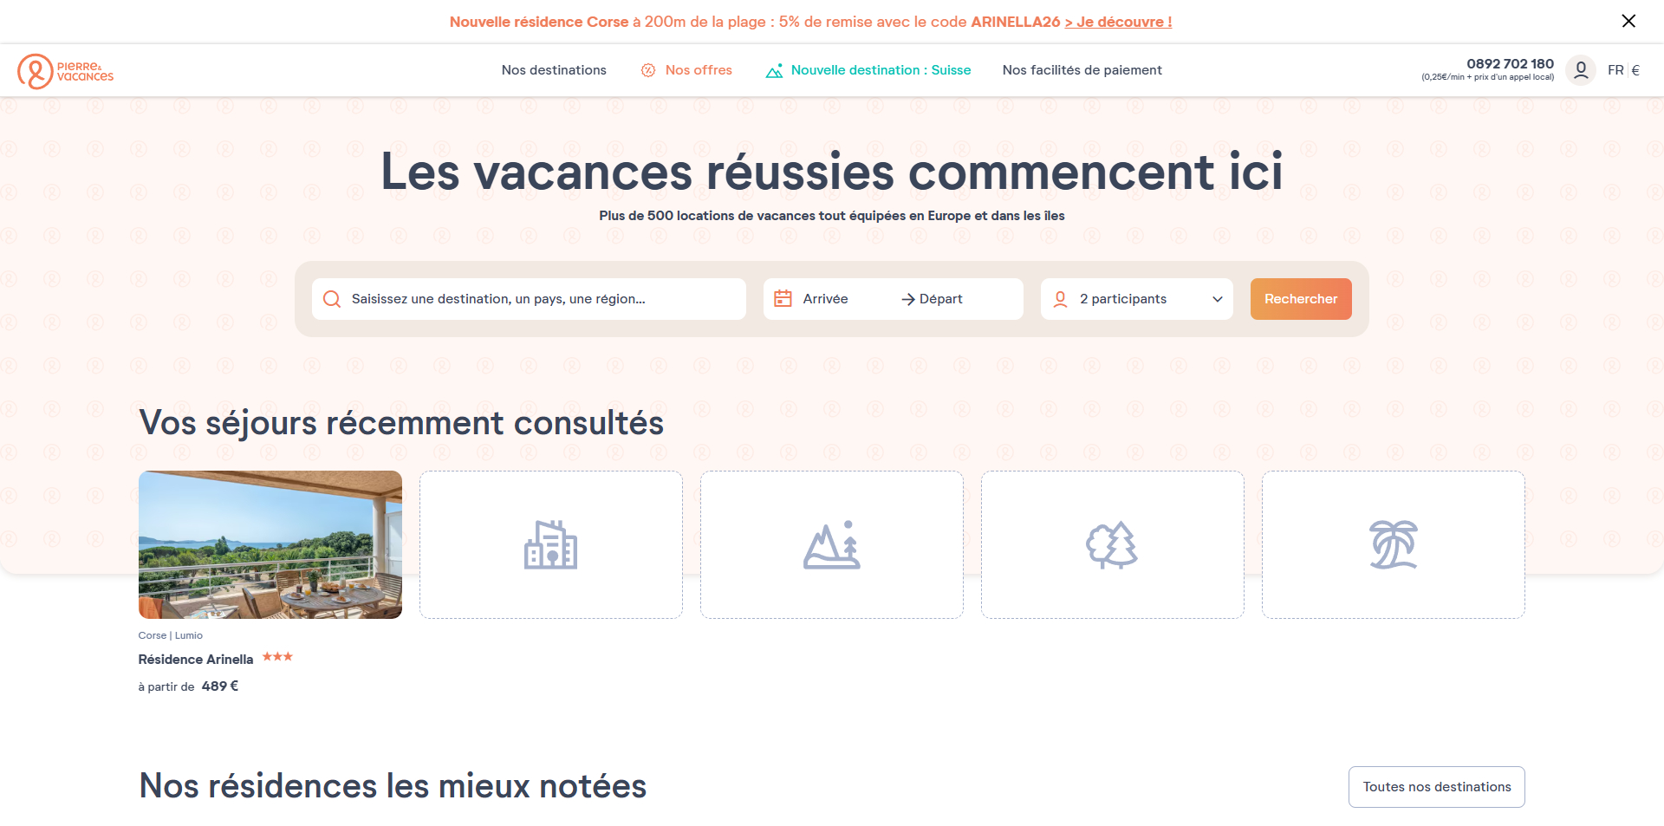Select the Arrivée date field

click(825, 299)
